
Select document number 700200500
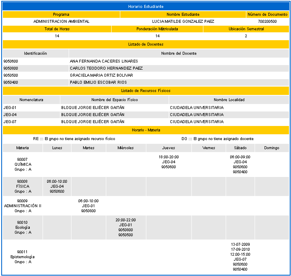pyautogui.click(x=267, y=22)
